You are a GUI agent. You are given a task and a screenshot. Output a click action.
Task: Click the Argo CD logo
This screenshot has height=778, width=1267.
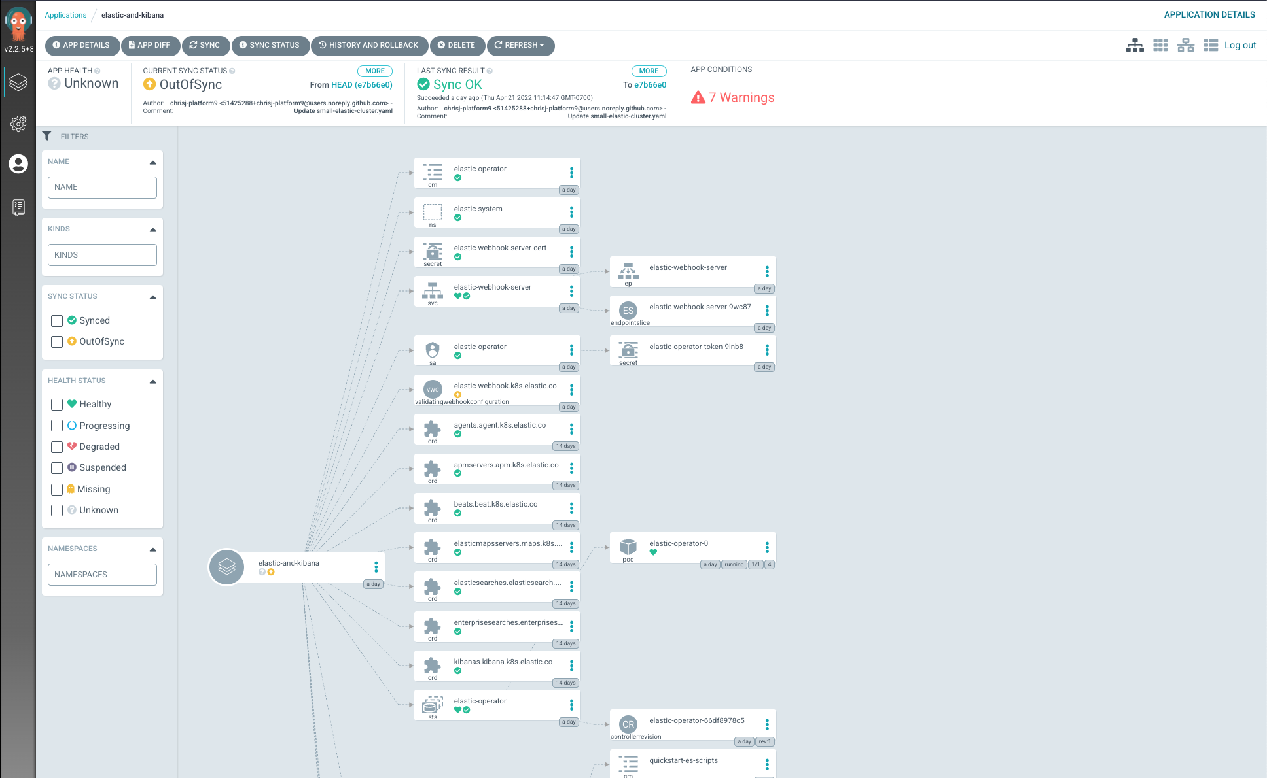pos(18,25)
